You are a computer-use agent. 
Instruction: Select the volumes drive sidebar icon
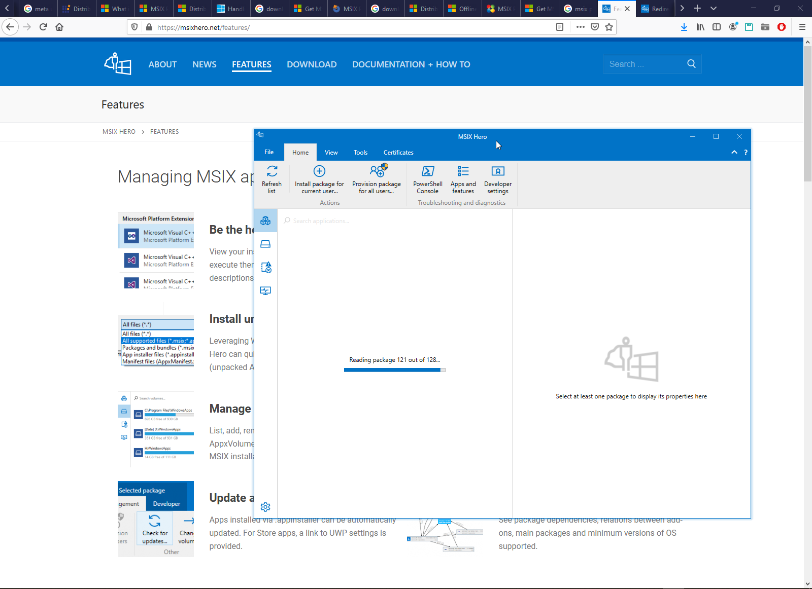pos(265,244)
